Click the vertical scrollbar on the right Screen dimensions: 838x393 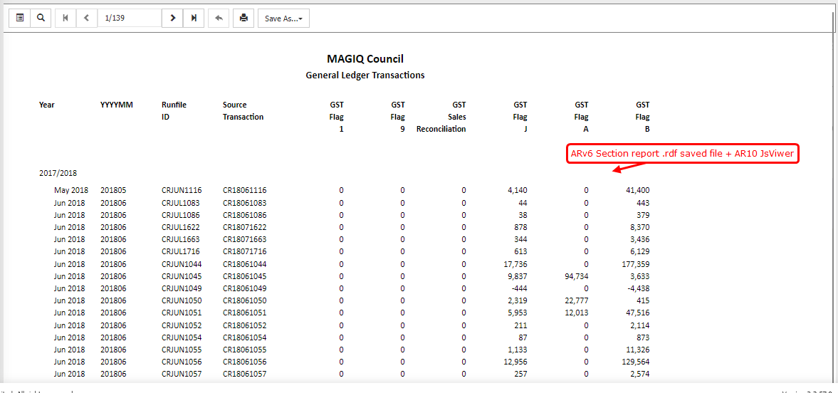(834, 199)
